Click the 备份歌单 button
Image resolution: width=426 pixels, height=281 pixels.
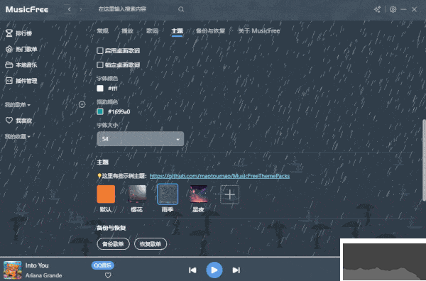[x=113, y=244]
